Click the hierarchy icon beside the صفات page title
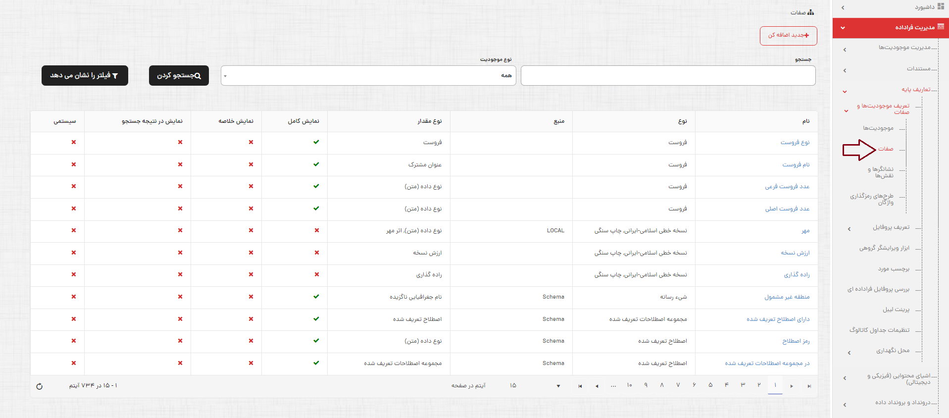This screenshot has height=418, width=949. 810,12
